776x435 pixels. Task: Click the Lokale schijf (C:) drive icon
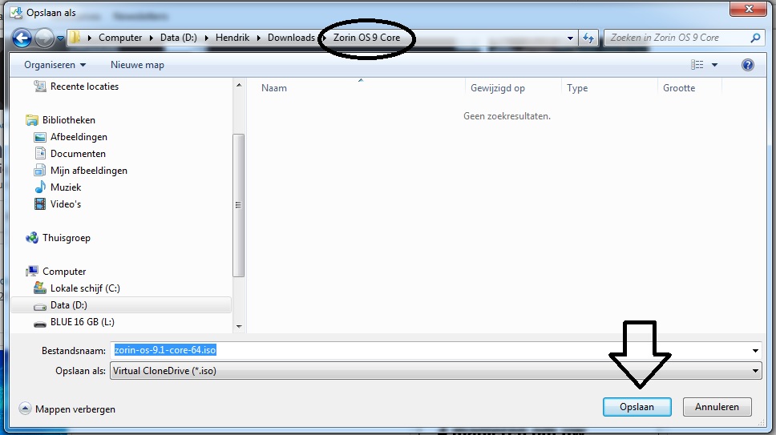coord(40,288)
